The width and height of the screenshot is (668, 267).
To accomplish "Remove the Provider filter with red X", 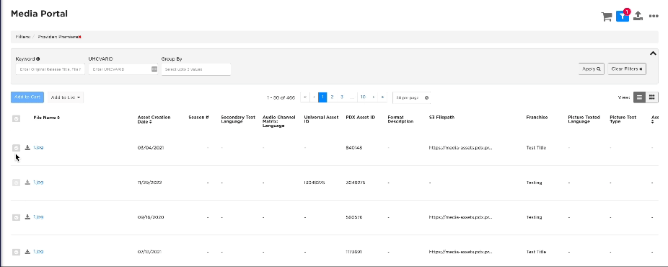I will [x=79, y=37].
